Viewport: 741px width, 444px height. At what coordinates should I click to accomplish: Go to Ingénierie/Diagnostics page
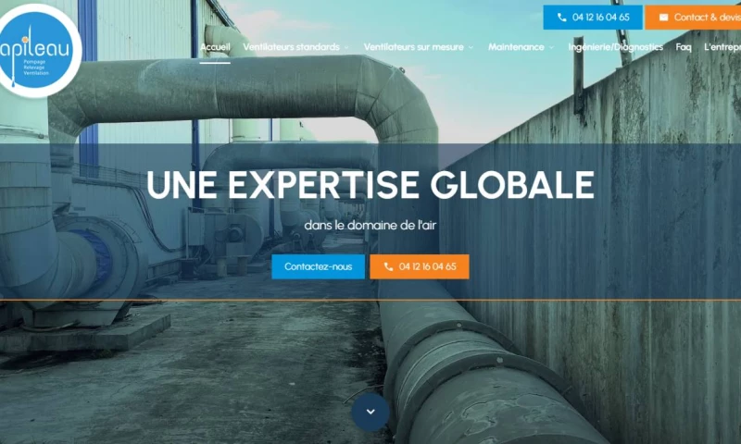pos(616,46)
